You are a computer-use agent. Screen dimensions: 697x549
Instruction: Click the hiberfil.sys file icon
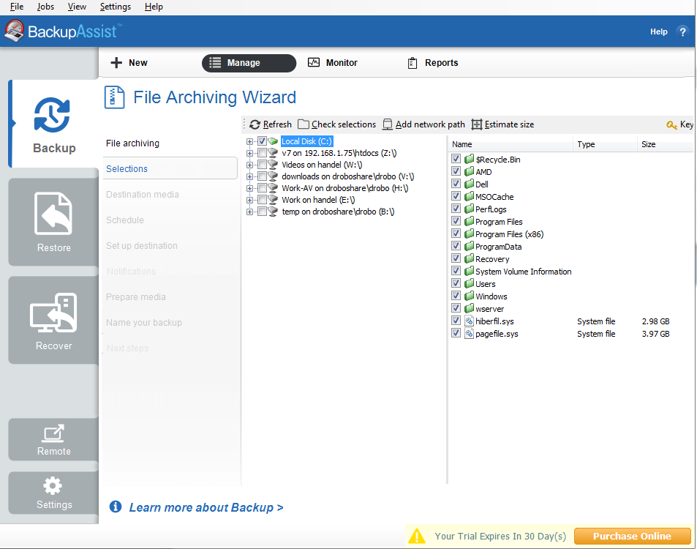point(469,321)
